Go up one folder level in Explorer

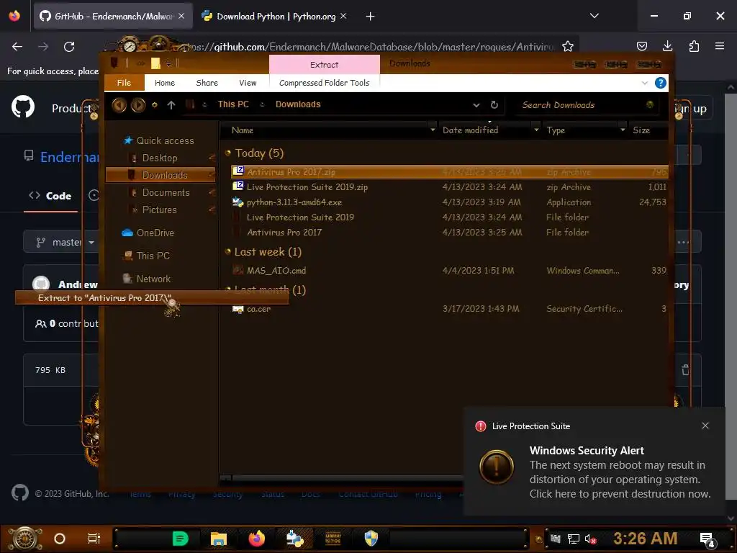[x=171, y=105]
